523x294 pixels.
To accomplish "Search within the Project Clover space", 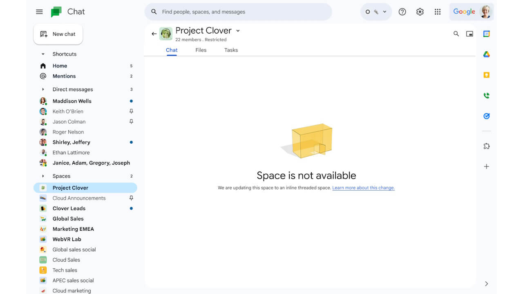I will pos(456,34).
